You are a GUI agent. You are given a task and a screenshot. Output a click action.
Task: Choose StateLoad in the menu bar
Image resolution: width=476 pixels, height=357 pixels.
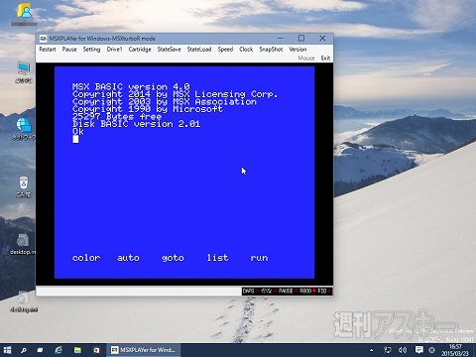[x=199, y=50]
